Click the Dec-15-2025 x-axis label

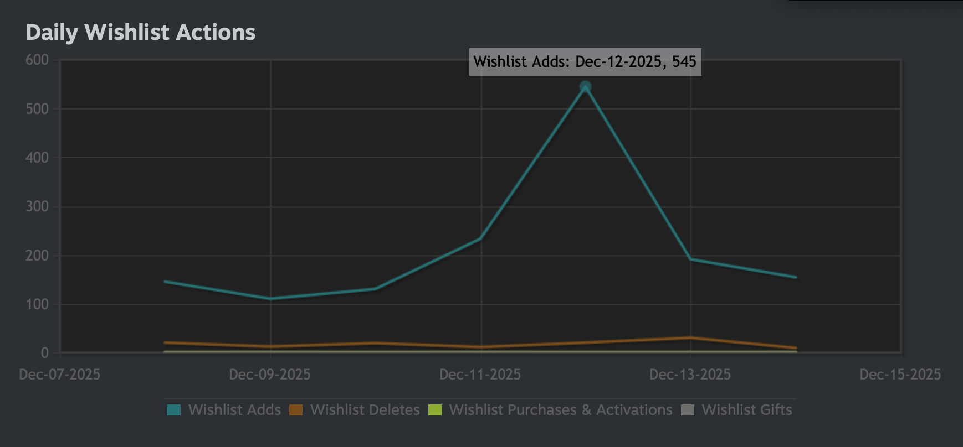(900, 375)
